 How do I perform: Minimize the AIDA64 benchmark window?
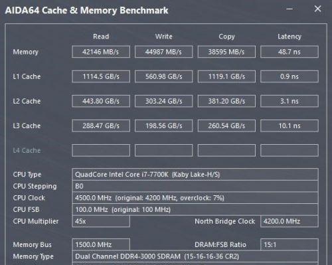click(290, 9)
